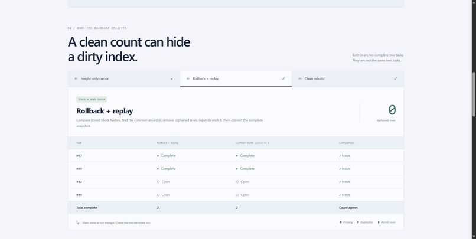Click the STATE + ROWS MATCH badge
This screenshot has height=239, width=476.
[x=92, y=100]
